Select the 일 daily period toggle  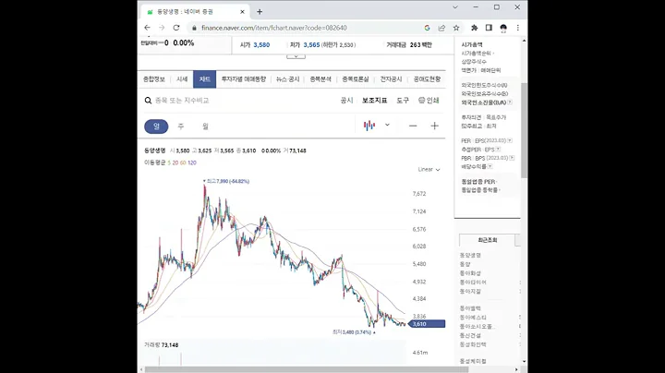coord(156,126)
